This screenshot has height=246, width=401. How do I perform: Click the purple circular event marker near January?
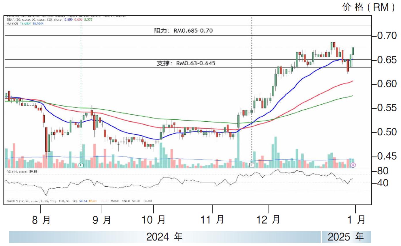pyautogui.click(x=353, y=165)
